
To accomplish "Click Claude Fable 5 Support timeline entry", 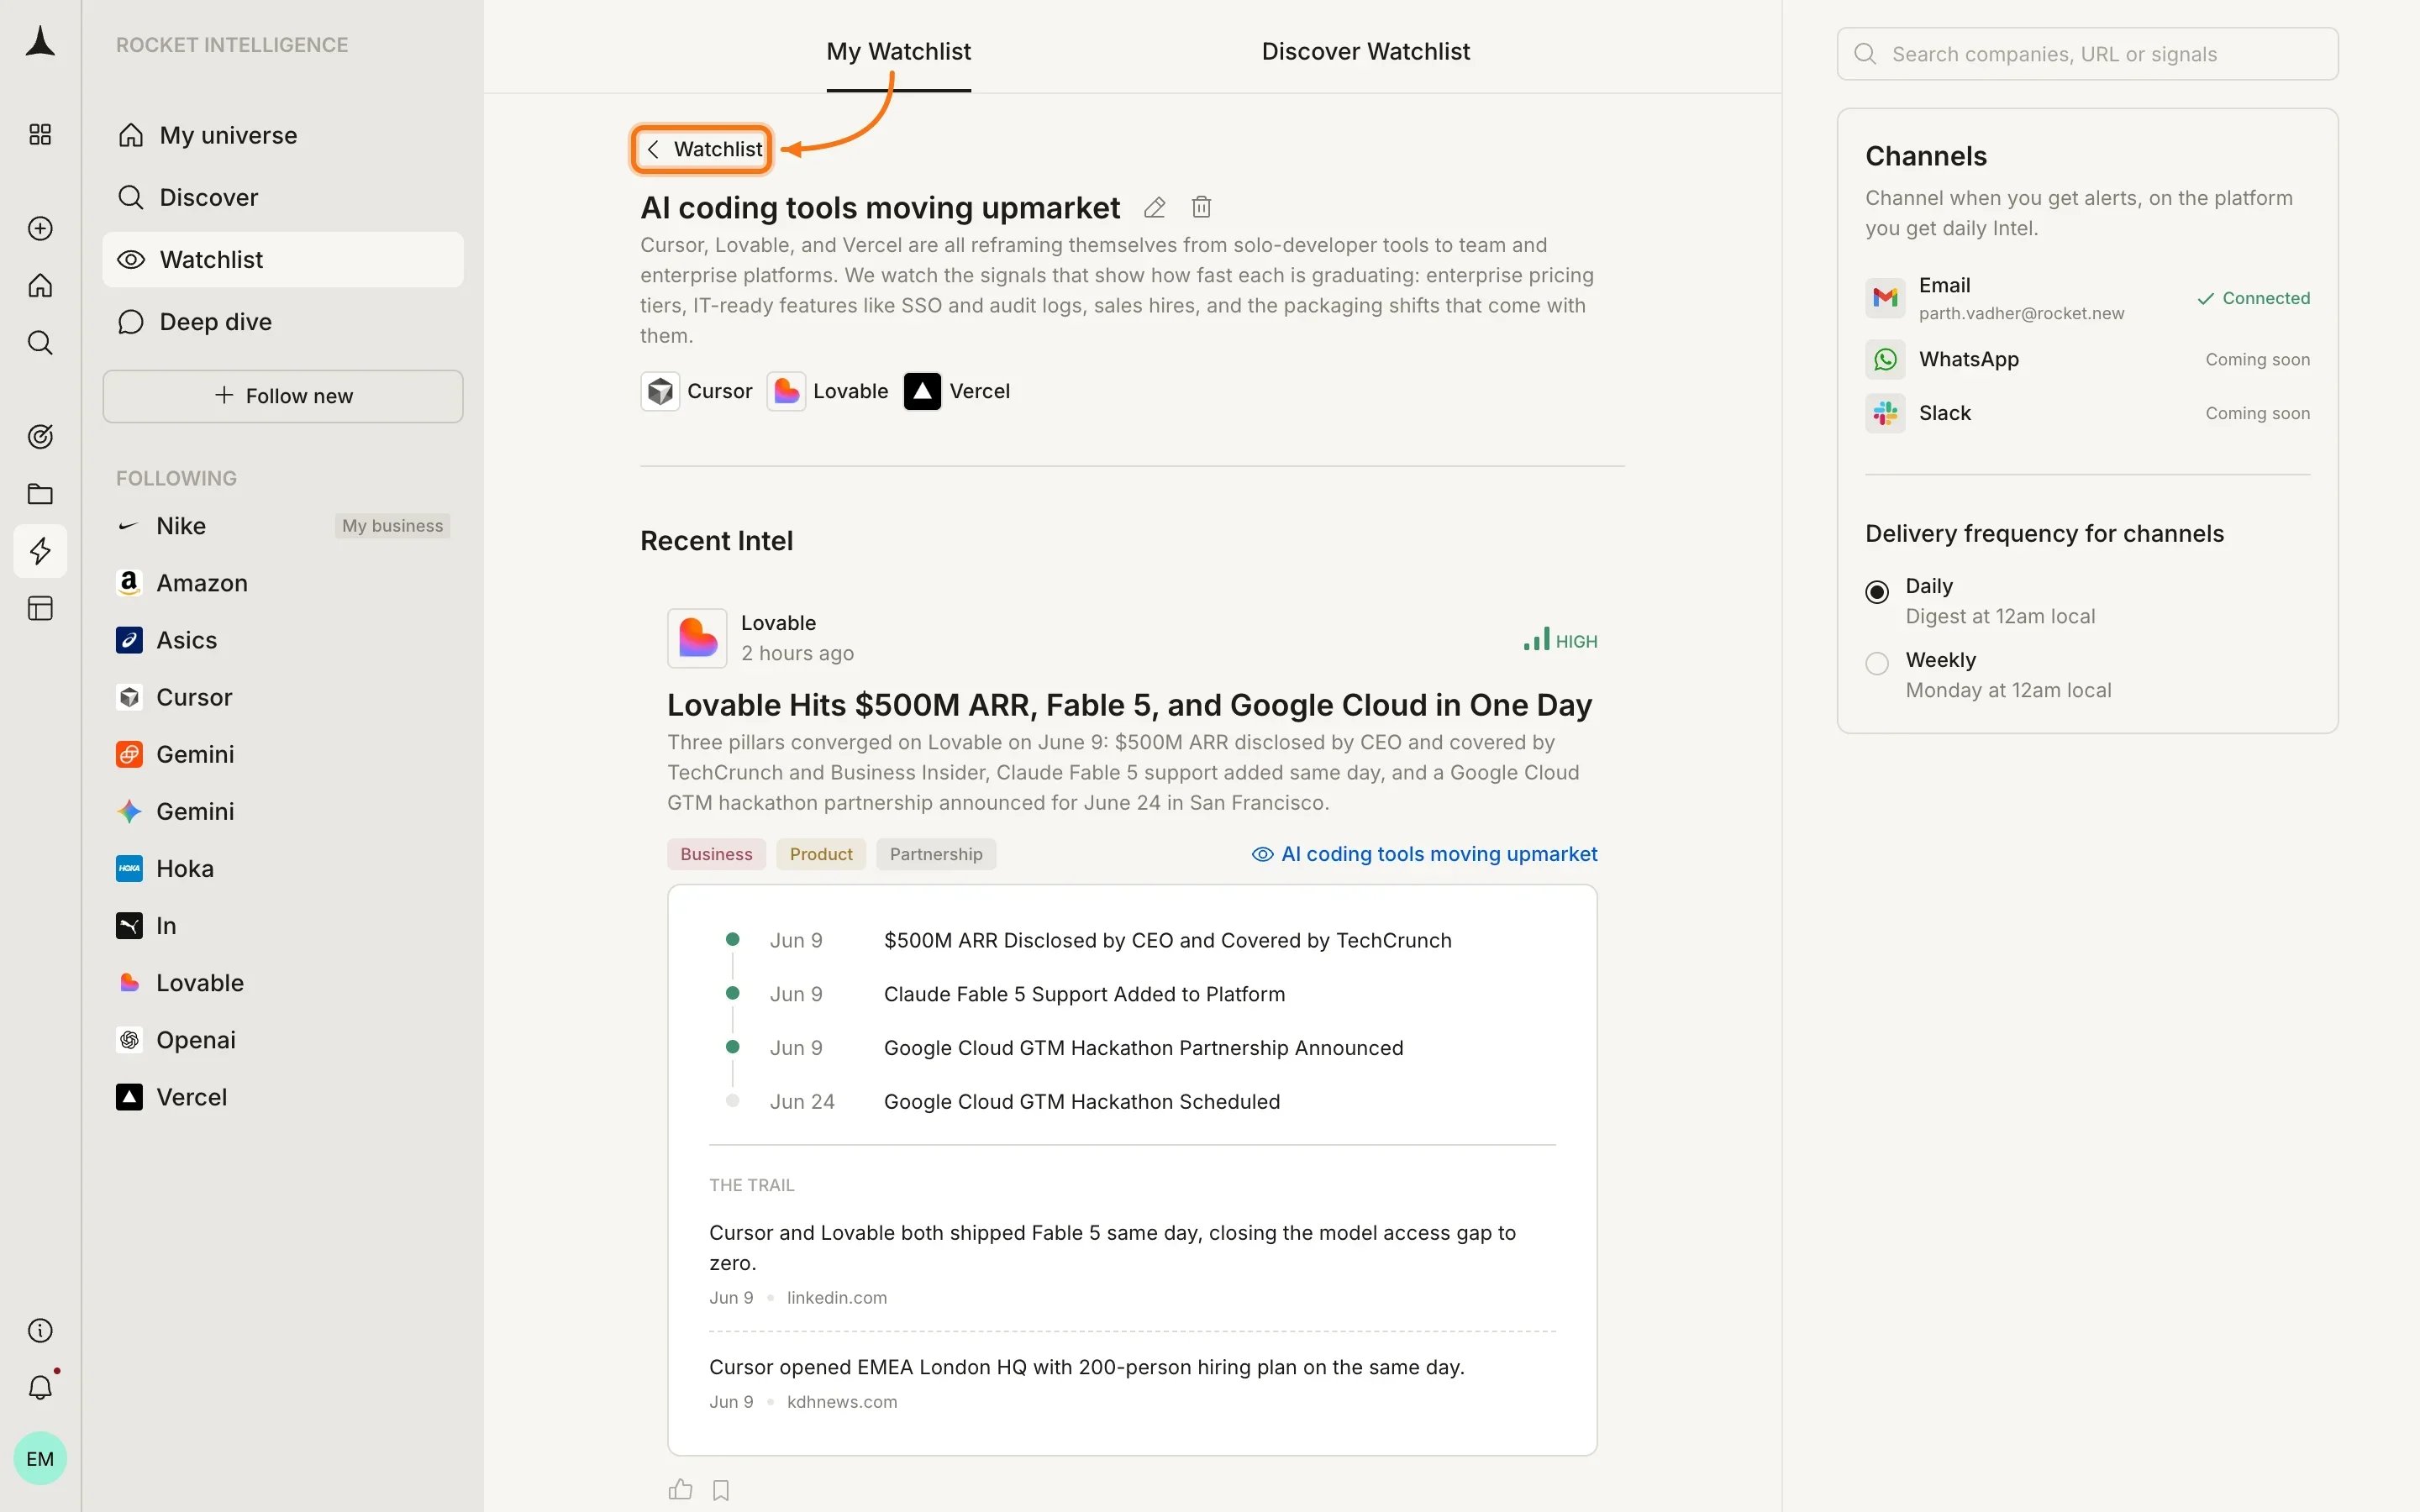I will pos(1084,994).
